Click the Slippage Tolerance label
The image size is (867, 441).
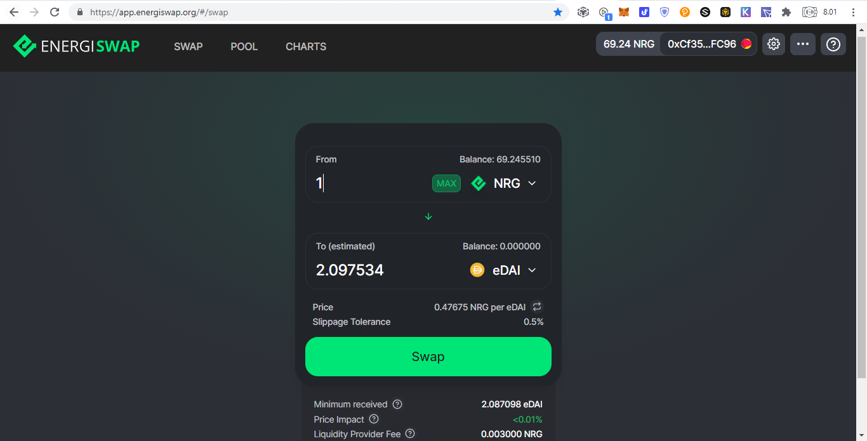pos(352,322)
